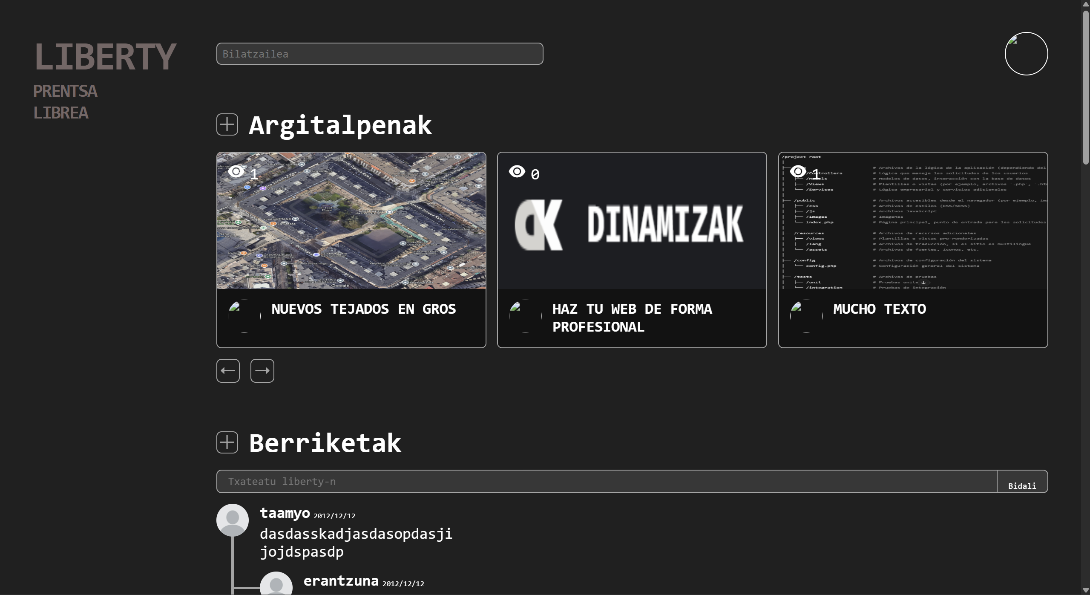Show next publications with right arrow
This screenshot has height=595, width=1090.
click(x=262, y=370)
